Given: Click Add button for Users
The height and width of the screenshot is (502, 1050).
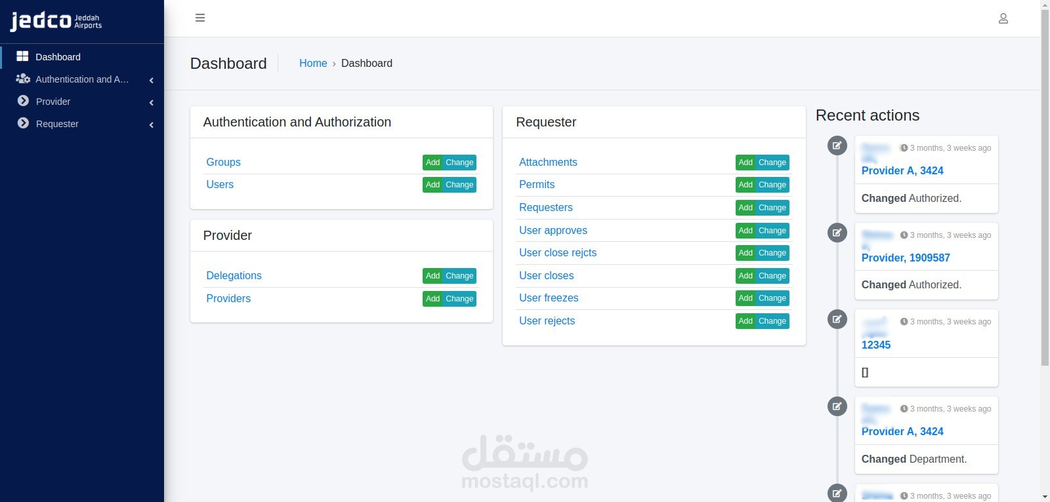Looking at the screenshot, I should point(432,185).
